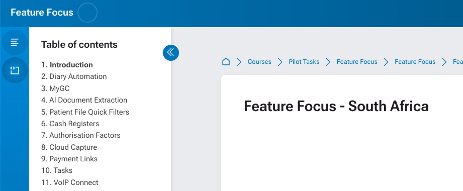Click the second Feature Focus breadcrumb
The image size is (463, 191).
coord(415,62)
